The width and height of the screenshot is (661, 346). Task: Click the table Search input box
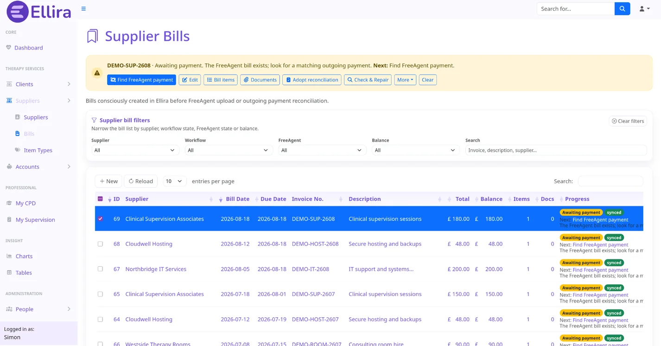pos(610,181)
